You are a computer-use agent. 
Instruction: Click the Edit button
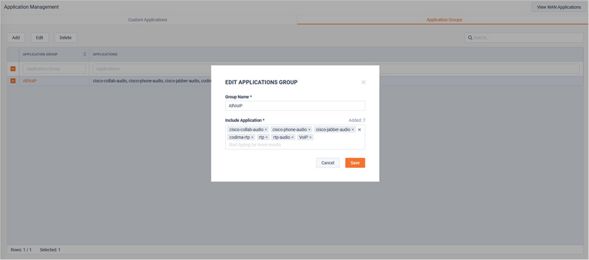click(40, 38)
